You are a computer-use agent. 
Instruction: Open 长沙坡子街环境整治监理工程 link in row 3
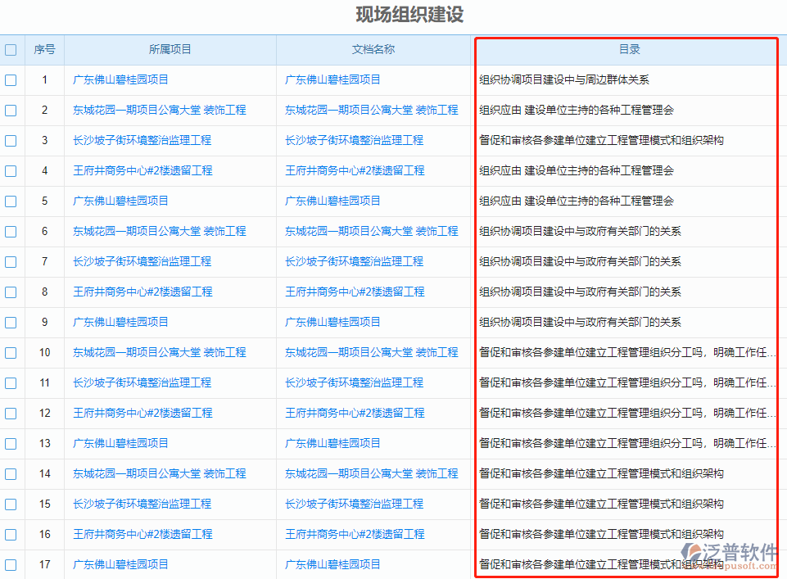click(x=142, y=140)
